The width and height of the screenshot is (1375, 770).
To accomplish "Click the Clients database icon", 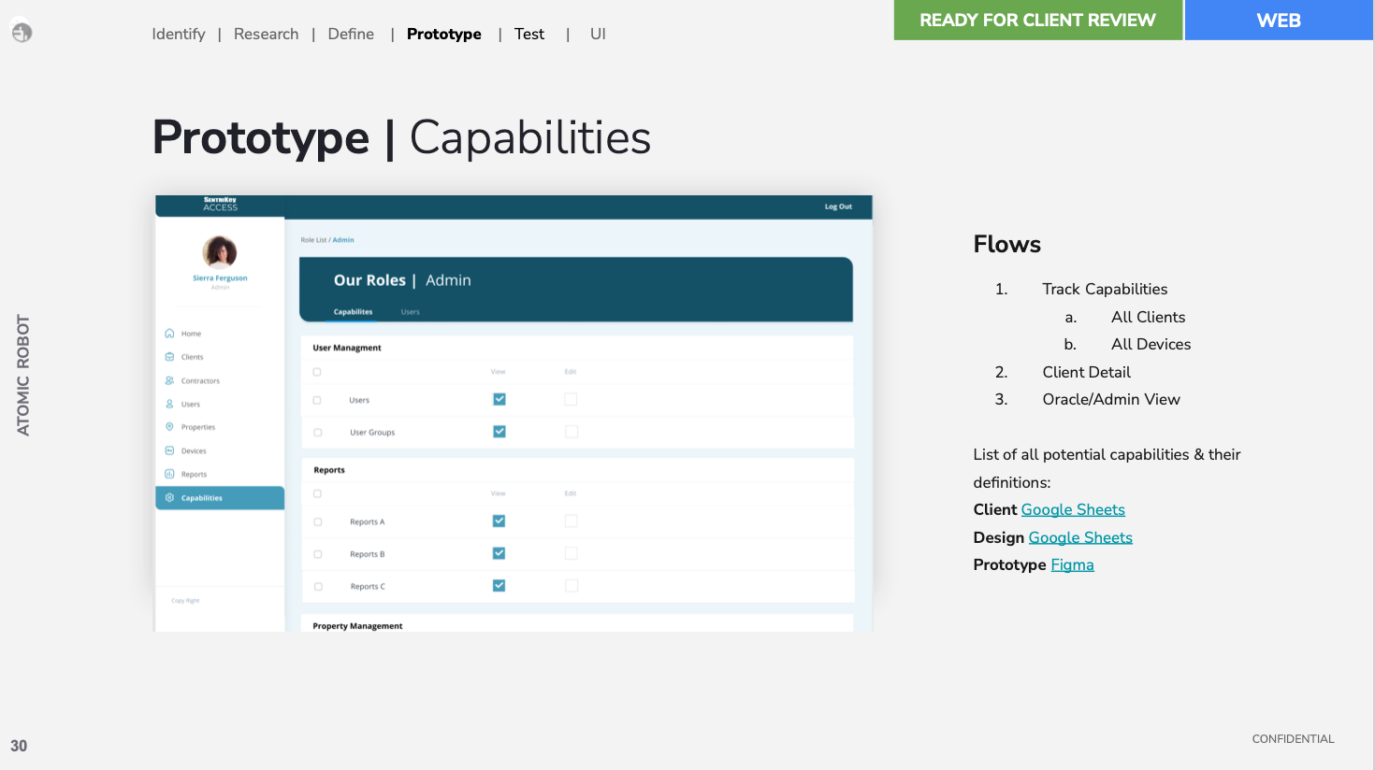I will 169,357.
